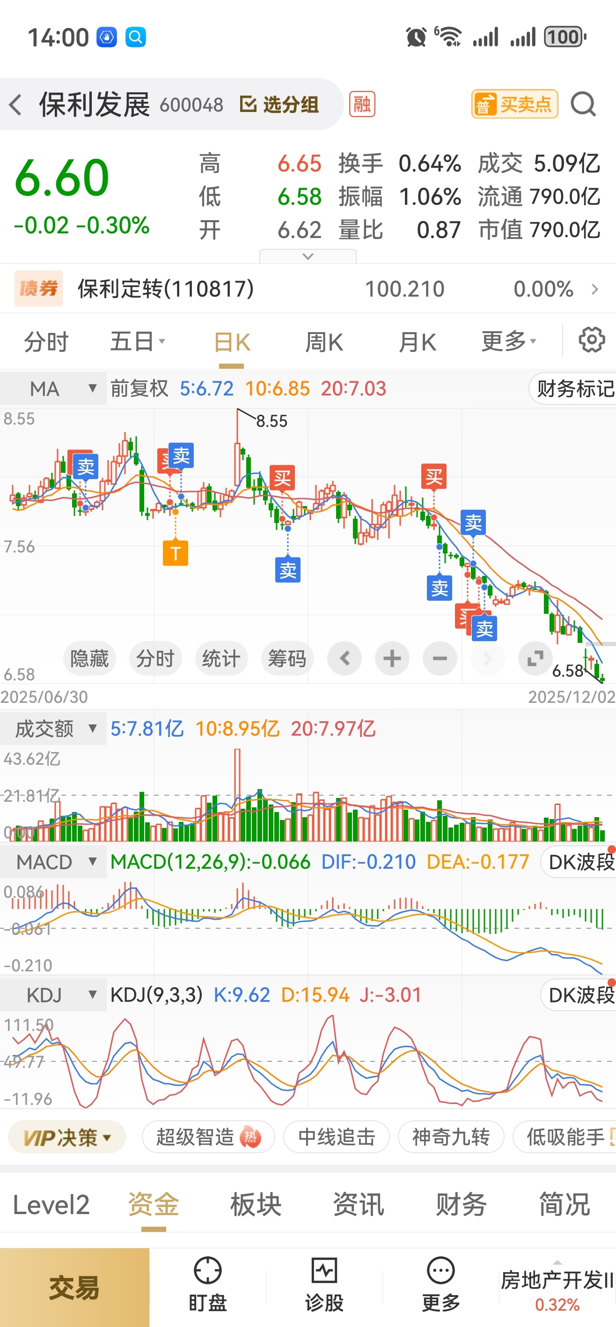The width and height of the screenshot is (616, 1327).
Task: Open the Level2 tab
Action: click(x=51, y=1205)
